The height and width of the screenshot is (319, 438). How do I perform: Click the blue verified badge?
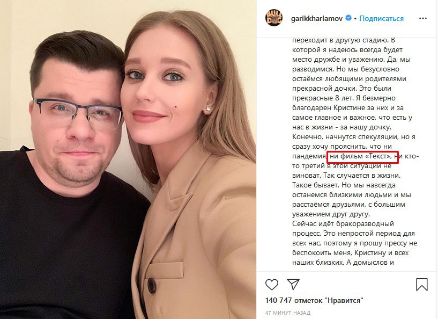pyautogui.click(x=348, y=18)
